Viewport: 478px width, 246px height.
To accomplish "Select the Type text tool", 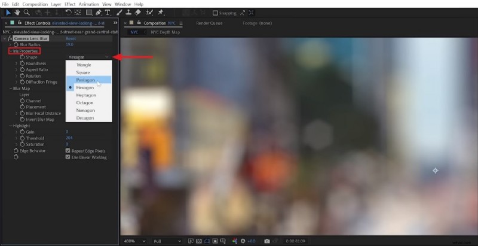I will 108,13.
